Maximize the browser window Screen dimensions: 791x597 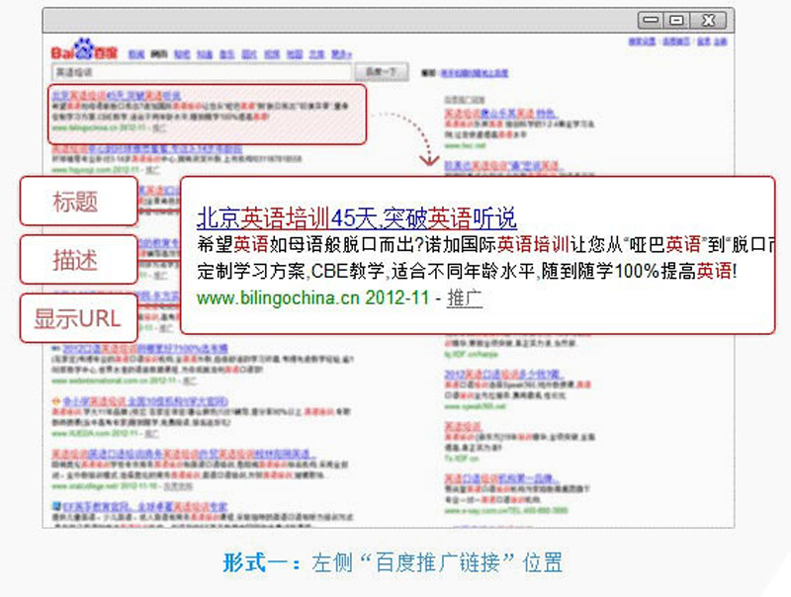(x=676, y=20)
